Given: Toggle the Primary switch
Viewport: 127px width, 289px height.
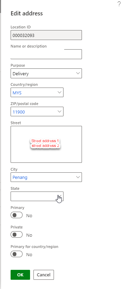Looking at the screenshot, I should [17, 215].
